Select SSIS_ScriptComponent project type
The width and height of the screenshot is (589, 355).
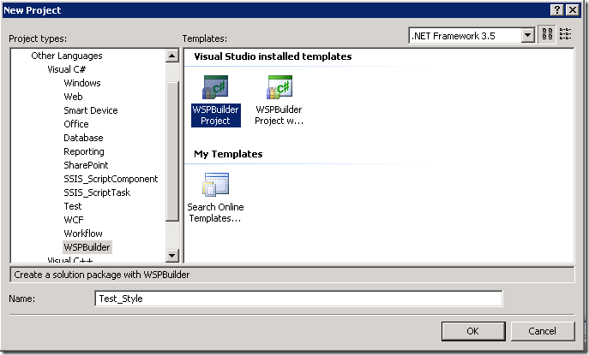tap(111, 179)
